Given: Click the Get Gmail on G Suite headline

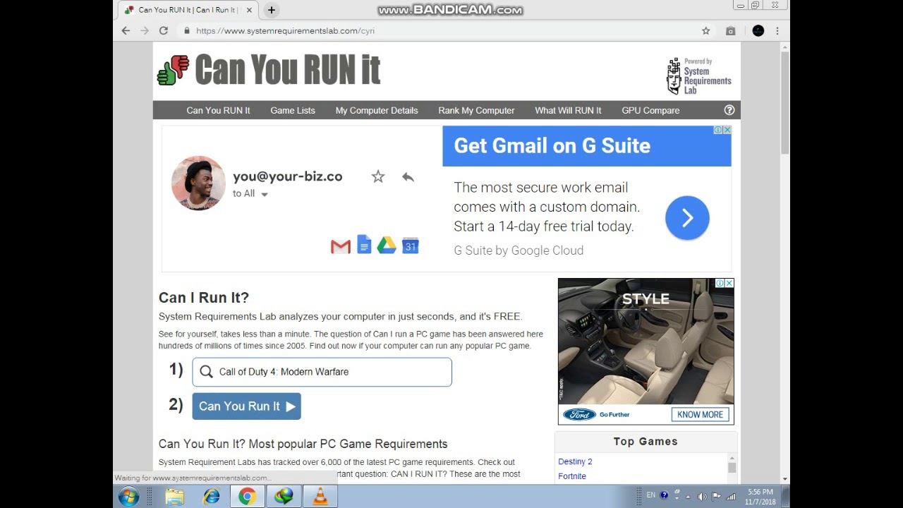Looking at the screenshot, I should 552,146.
